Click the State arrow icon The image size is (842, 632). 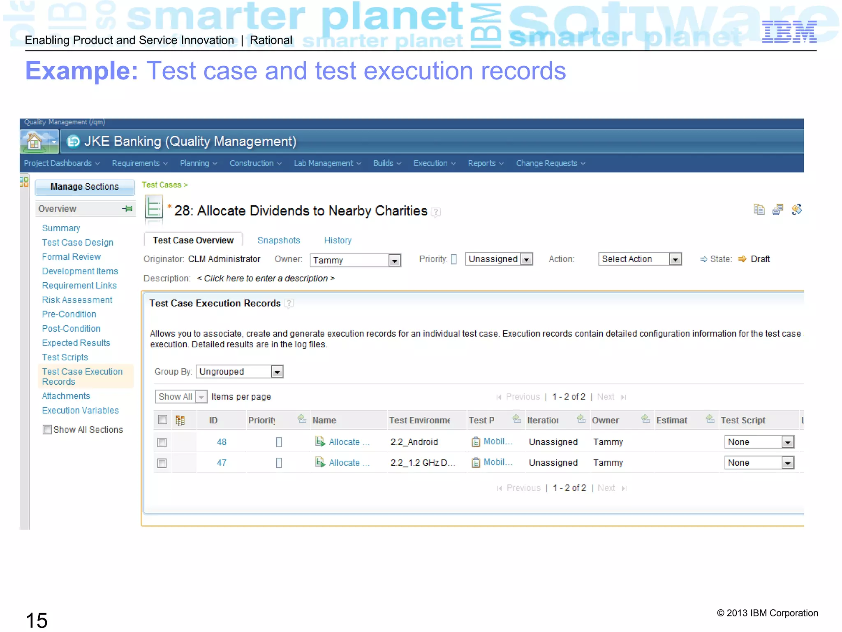pos(742,259)
